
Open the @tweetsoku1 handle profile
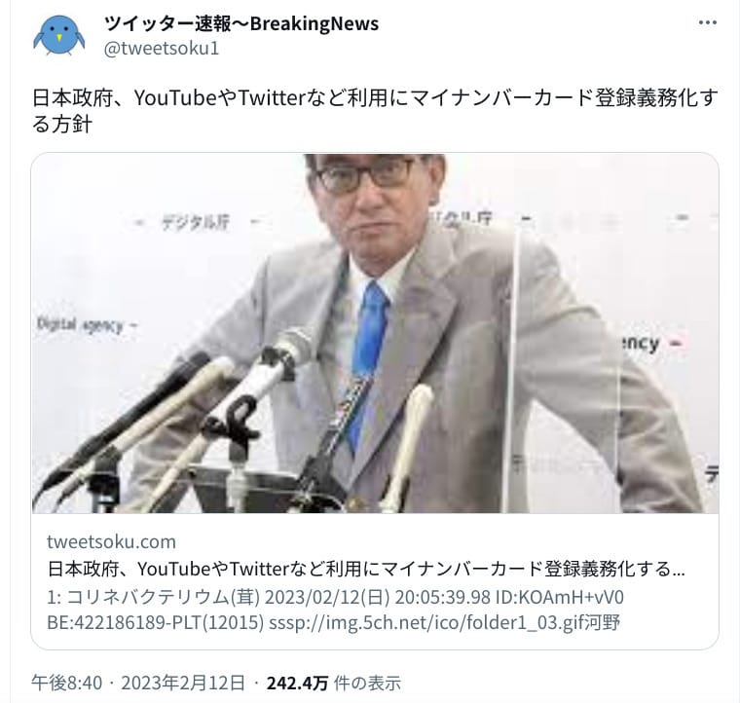pos(162,49)
